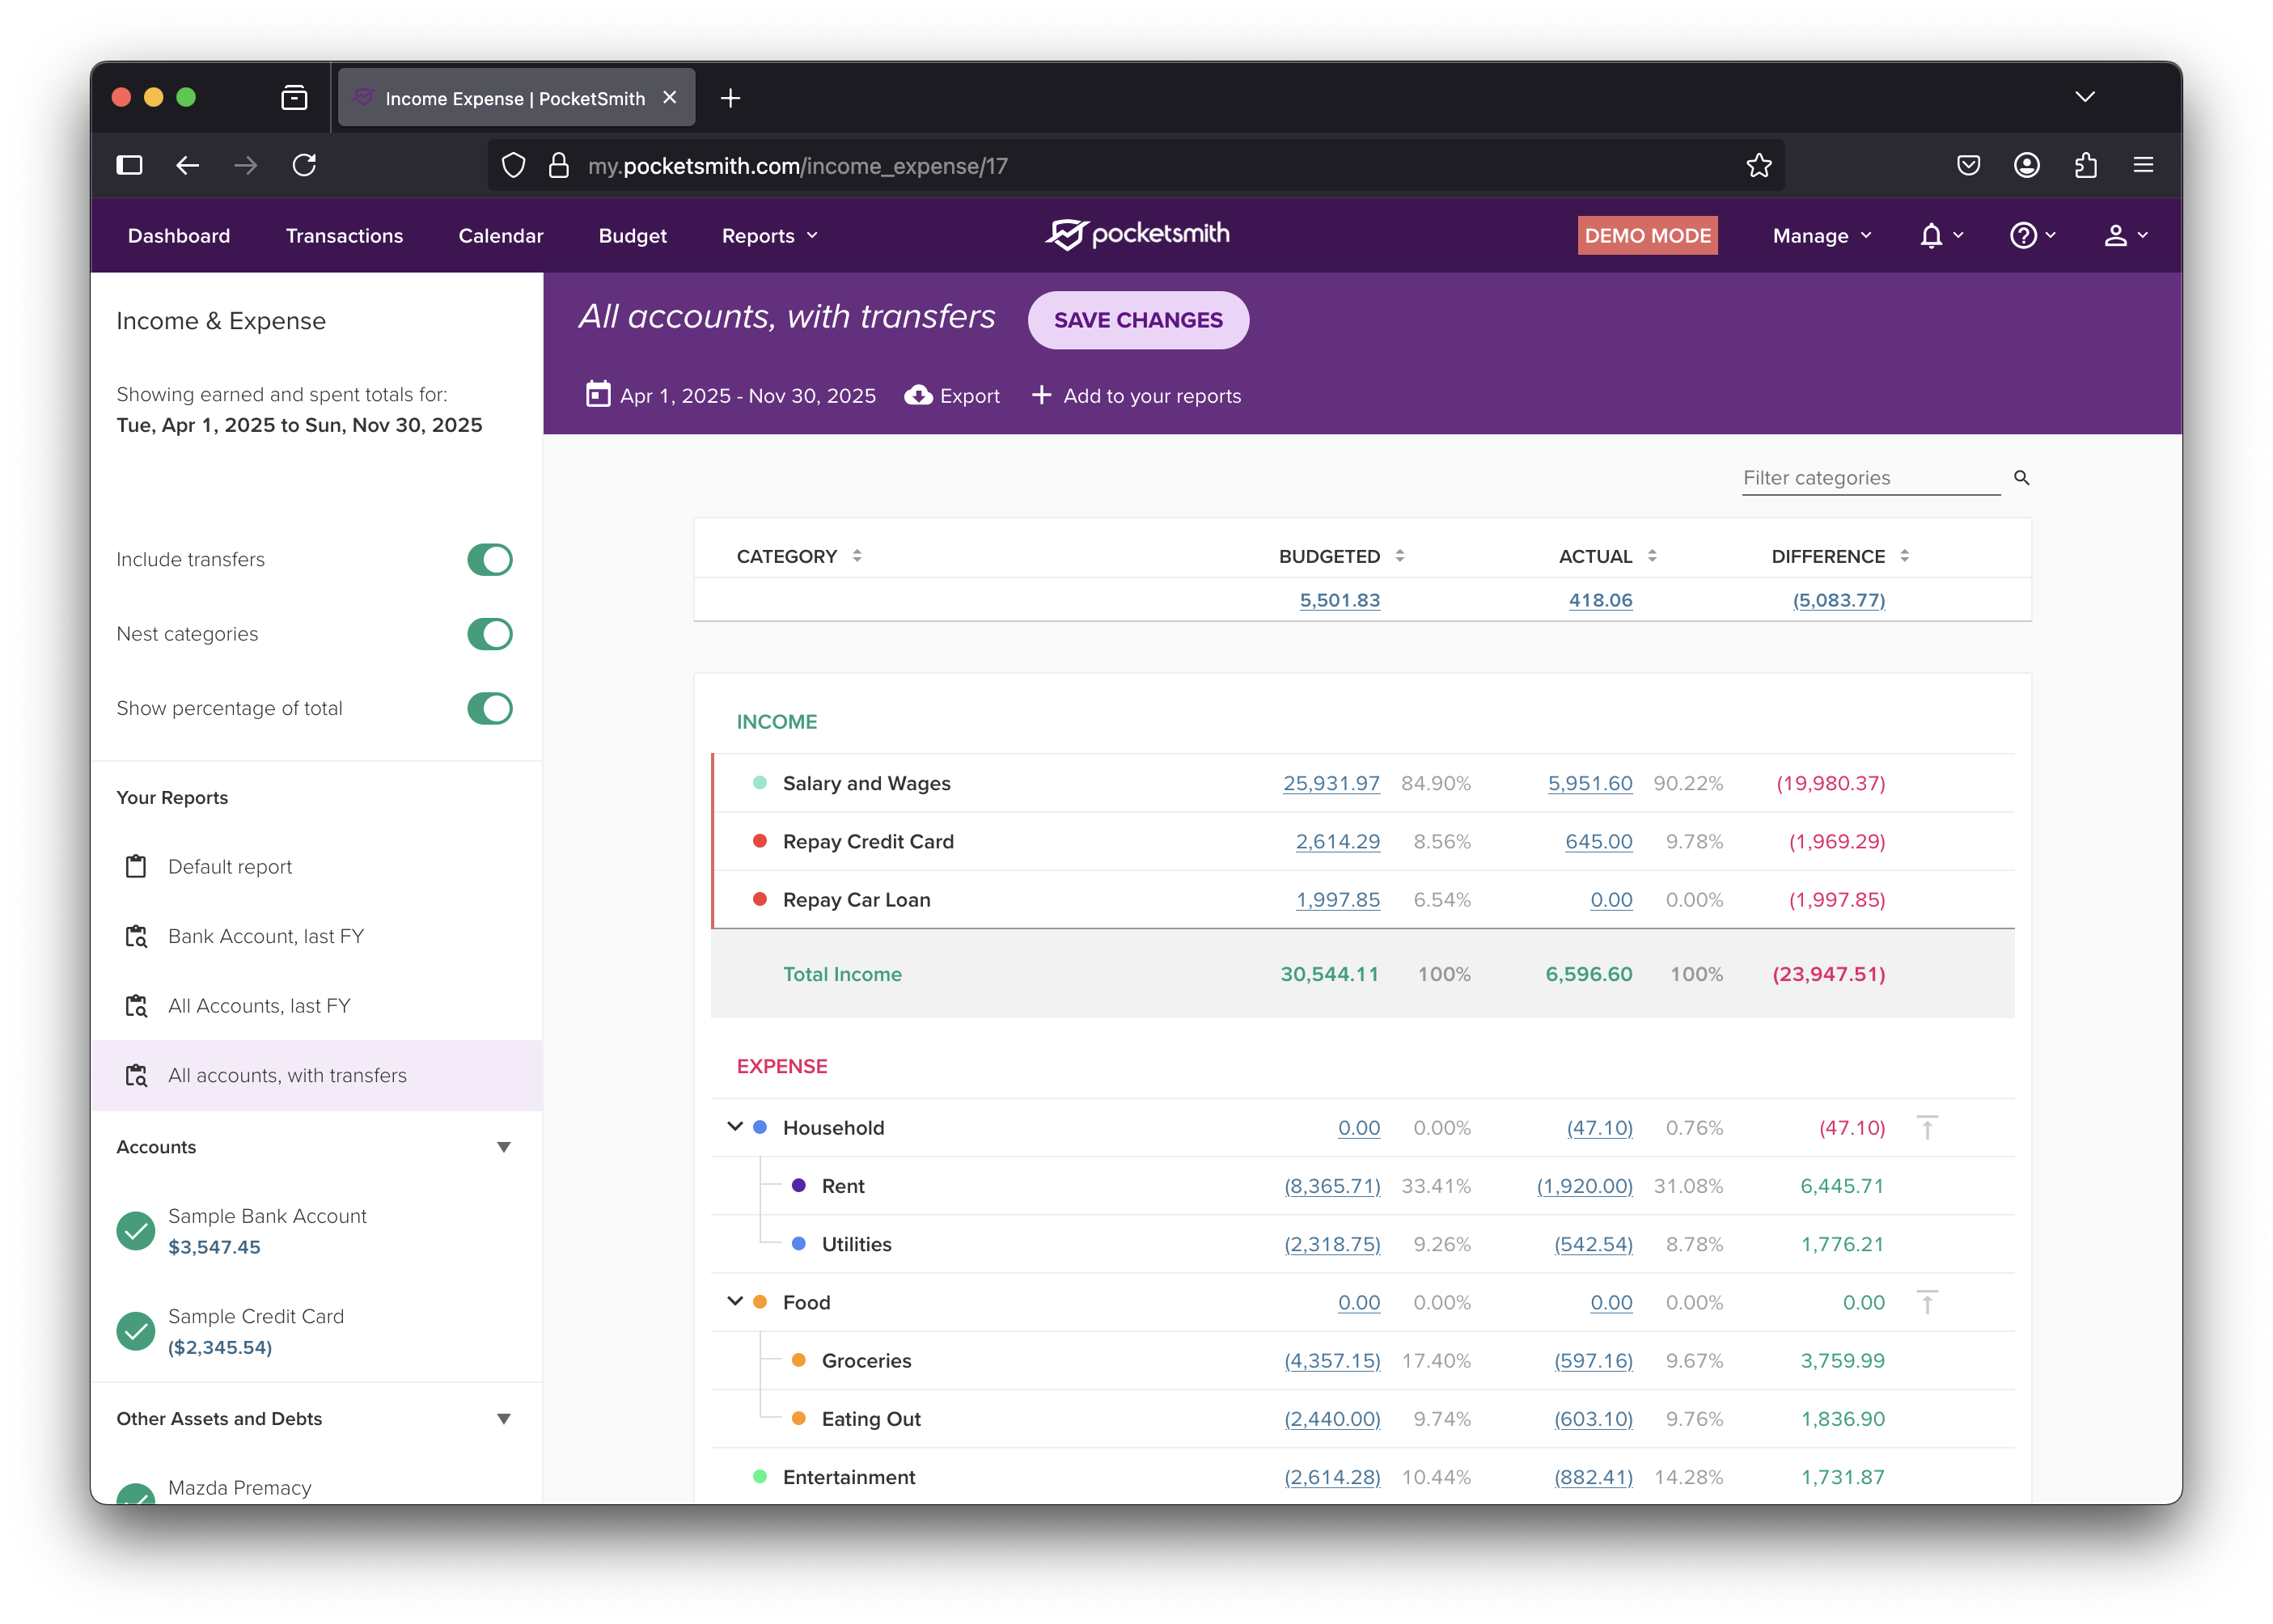Collapse the Household category chevron

(735, 1127)
